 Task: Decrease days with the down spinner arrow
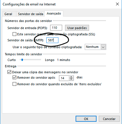pyautogui.click(x=71, y=79)
